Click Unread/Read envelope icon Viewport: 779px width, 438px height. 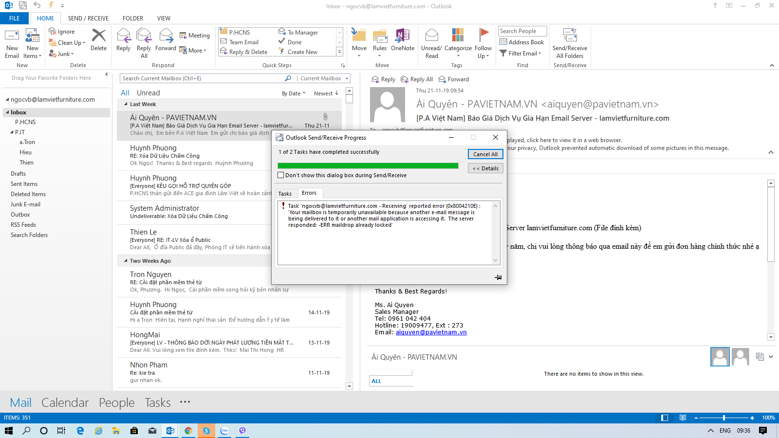point(431,36)
